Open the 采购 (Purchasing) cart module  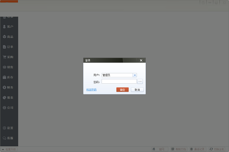click(8, 57)
